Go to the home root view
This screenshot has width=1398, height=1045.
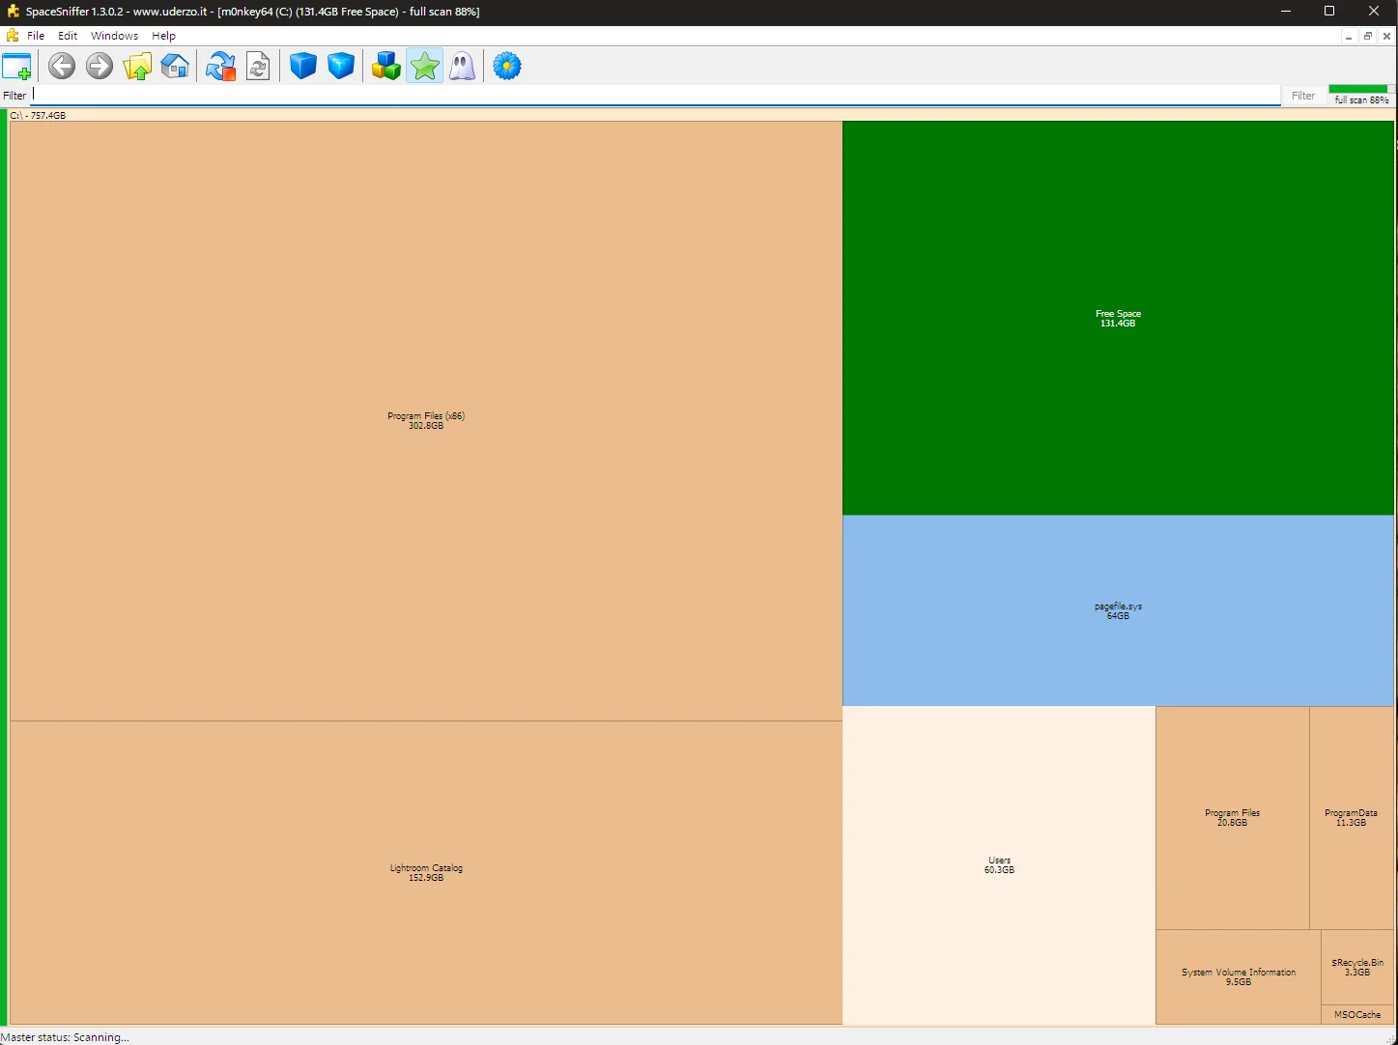[x=175, y=67]
